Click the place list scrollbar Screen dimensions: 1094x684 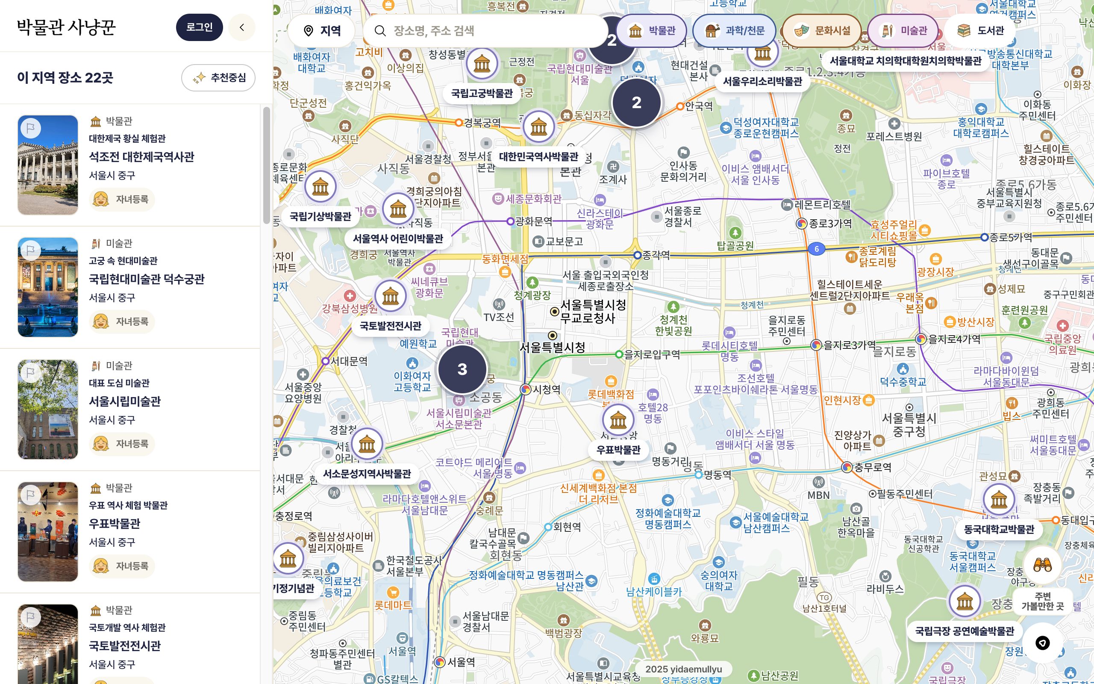(x=266, y=165)
